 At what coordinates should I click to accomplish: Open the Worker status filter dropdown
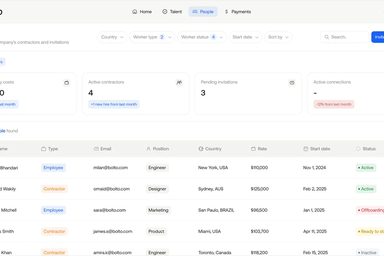pyautogui.click(x=201, y=37)
